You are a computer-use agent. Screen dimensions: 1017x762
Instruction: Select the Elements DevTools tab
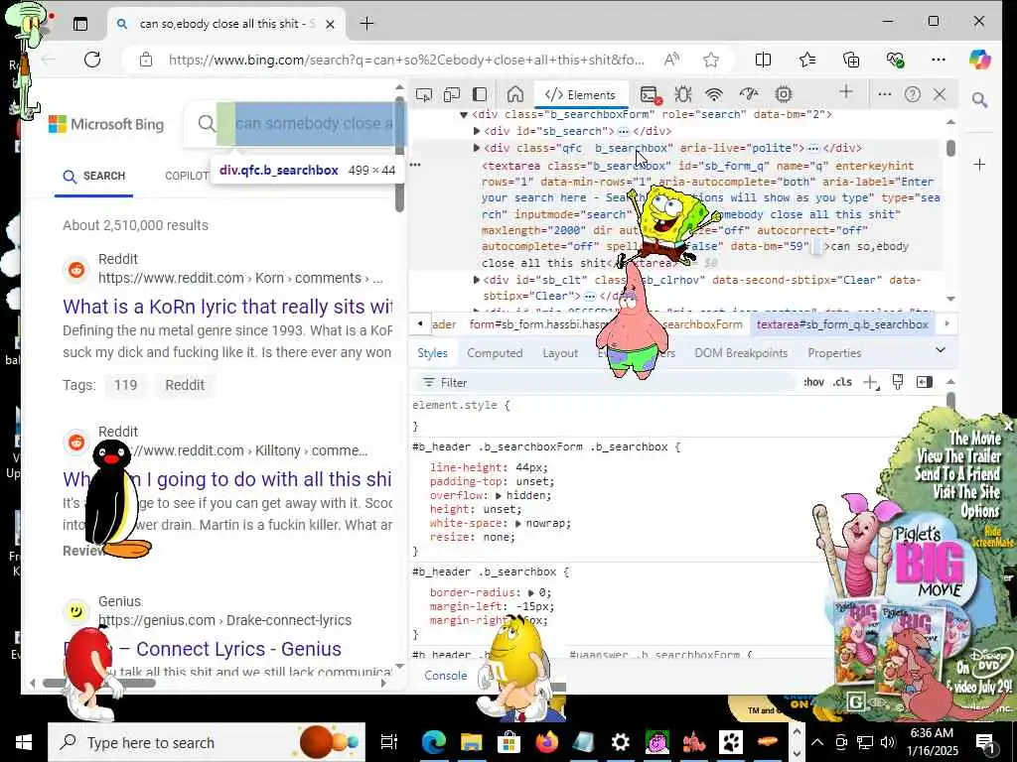(580, 95)
